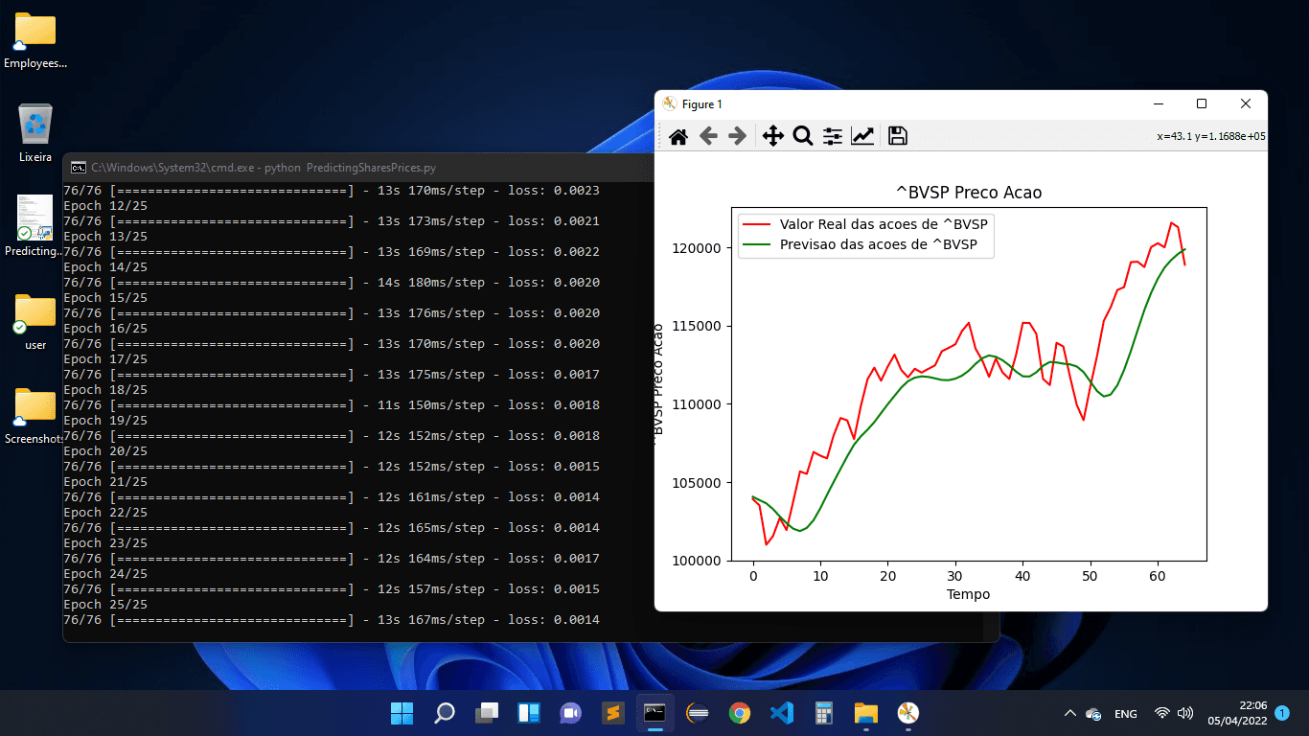The image size is (1309, 736).
Task: Expand hidden system tray icons chevron
Action: (1070, 714)
